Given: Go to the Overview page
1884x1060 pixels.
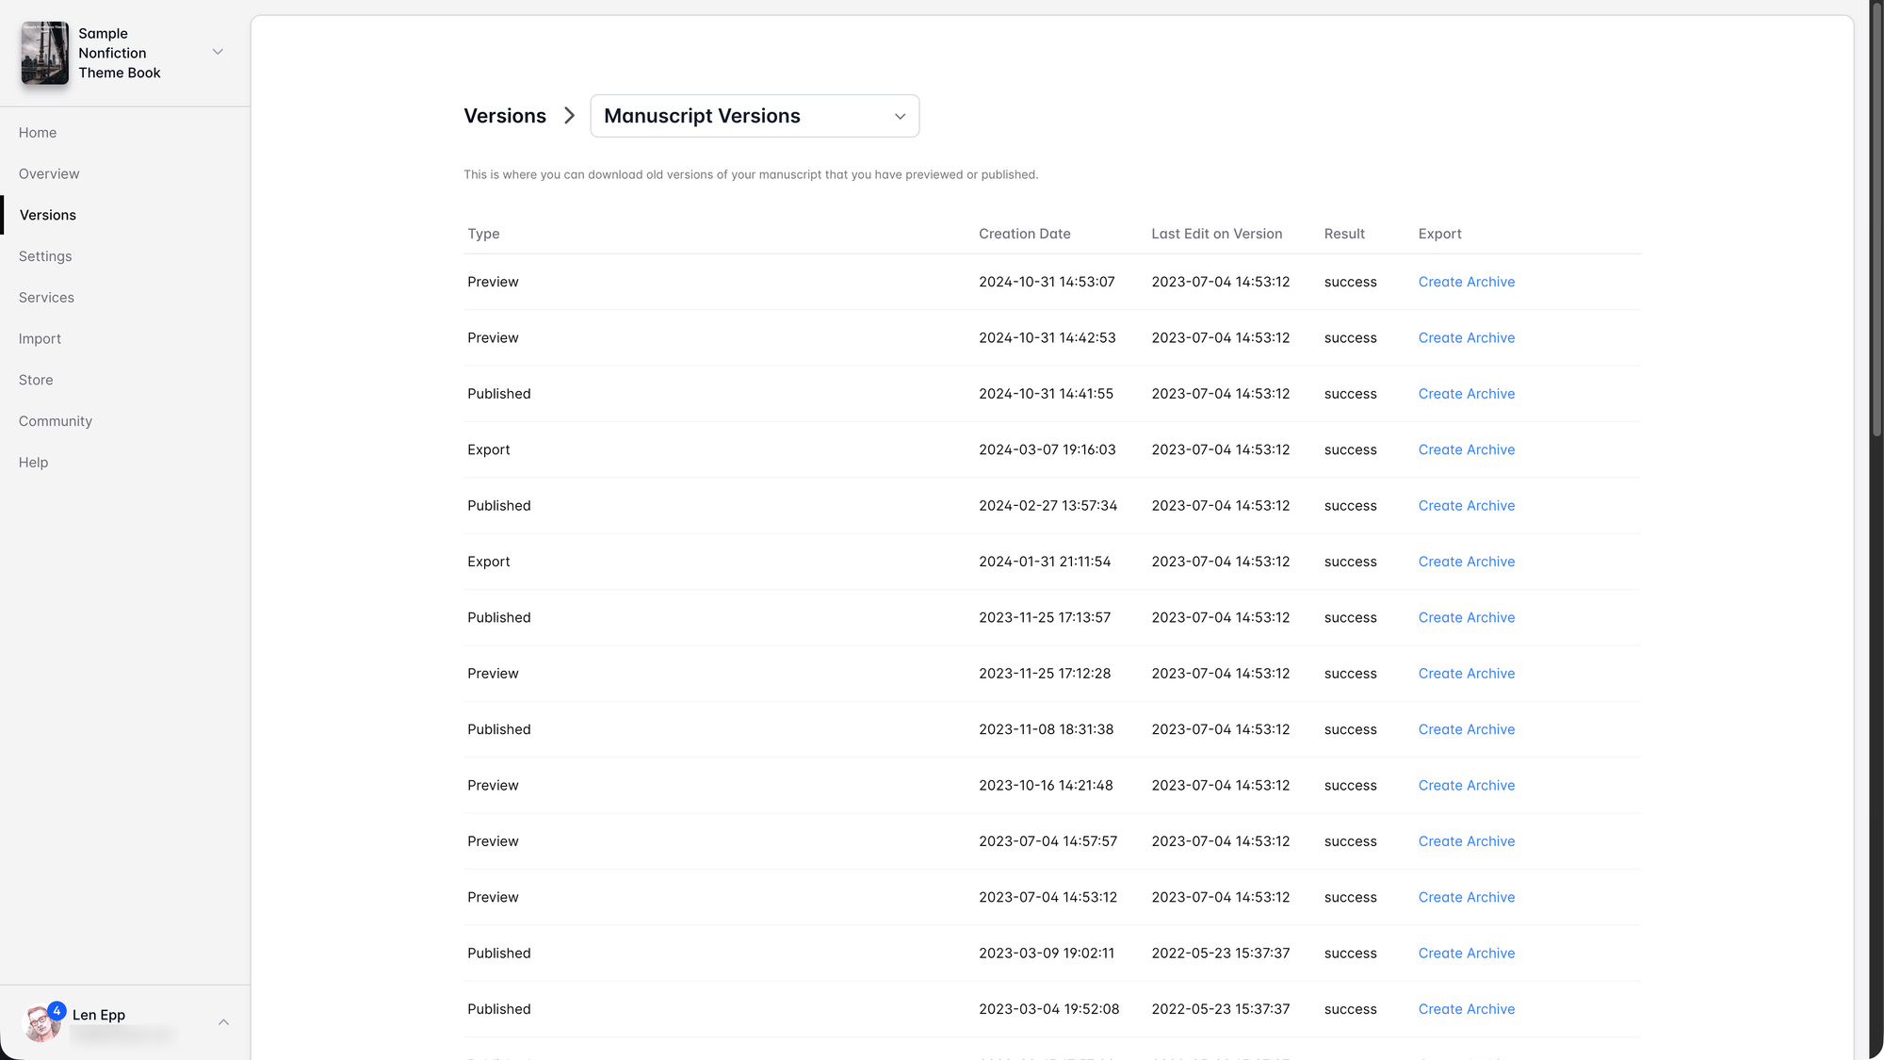Looking at the screenshot, I should tap(49, 174).
